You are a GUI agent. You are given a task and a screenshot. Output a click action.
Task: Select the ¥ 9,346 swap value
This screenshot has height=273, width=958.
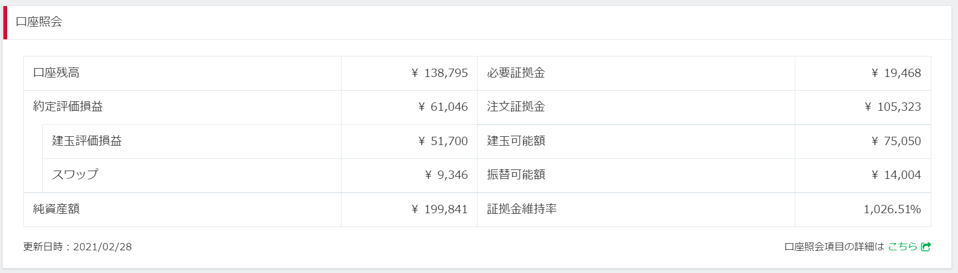coord(446,175)
